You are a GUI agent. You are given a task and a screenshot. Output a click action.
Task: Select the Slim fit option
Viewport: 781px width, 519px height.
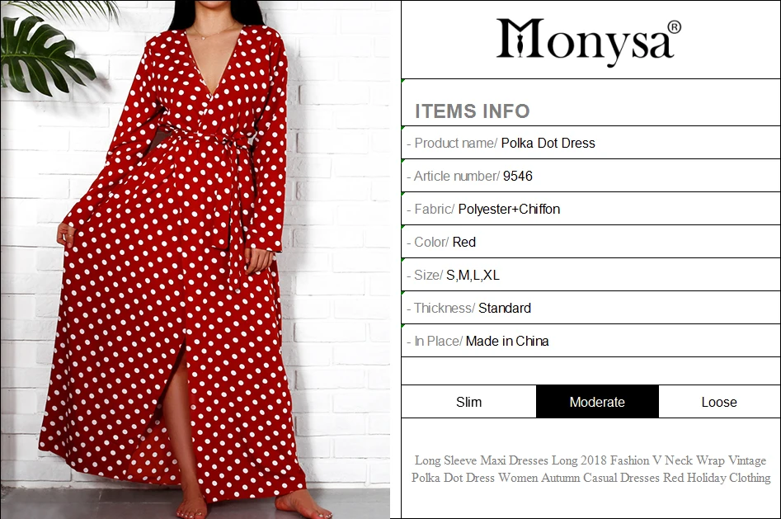coord(468,402)
